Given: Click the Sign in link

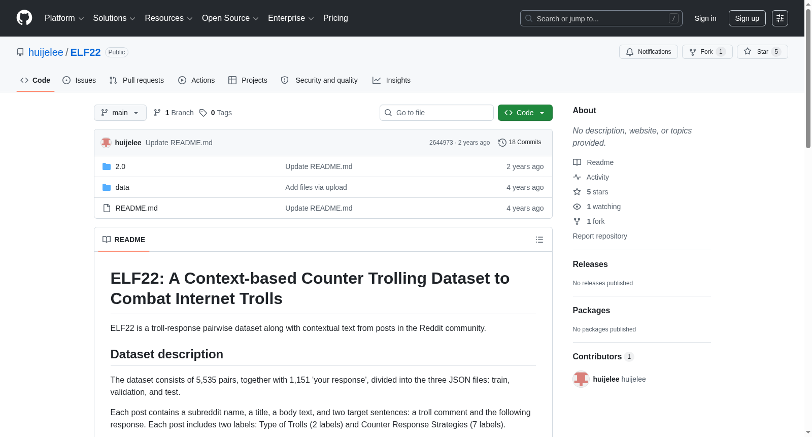Looking at the screenshot, I should [705, 18].
